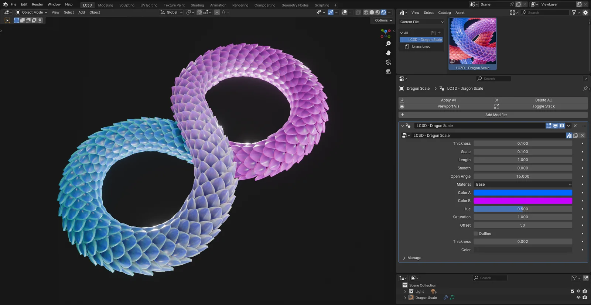Remove the LC3D - Dragon Scale modifier

tap(575, 126)
